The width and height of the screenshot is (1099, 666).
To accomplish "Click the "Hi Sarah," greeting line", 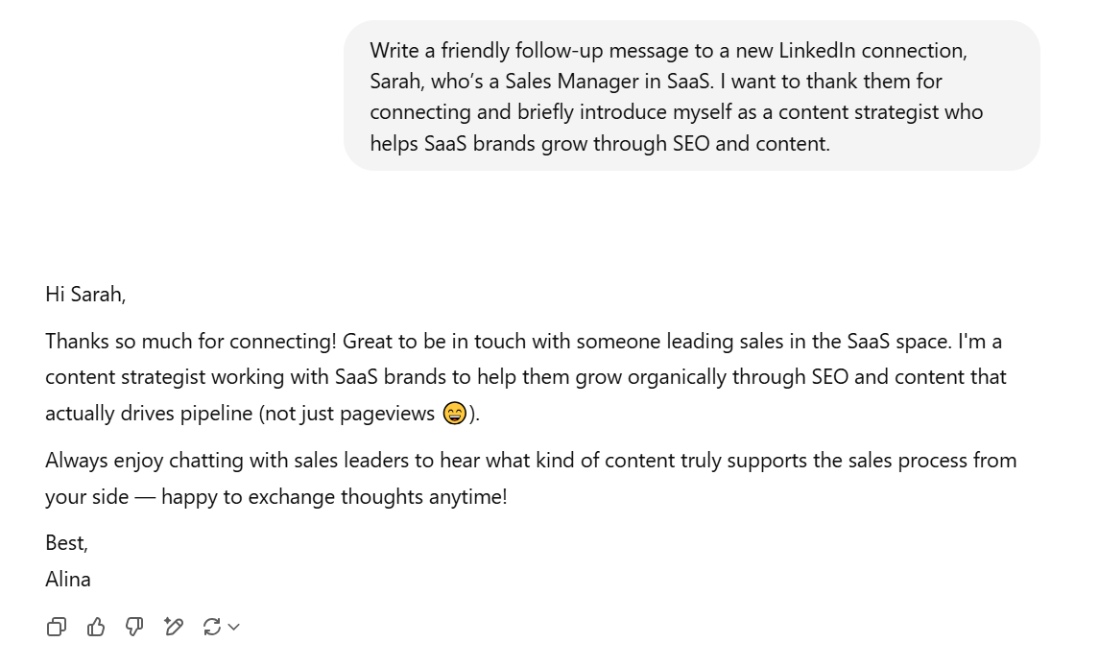I will pos(85,294).
